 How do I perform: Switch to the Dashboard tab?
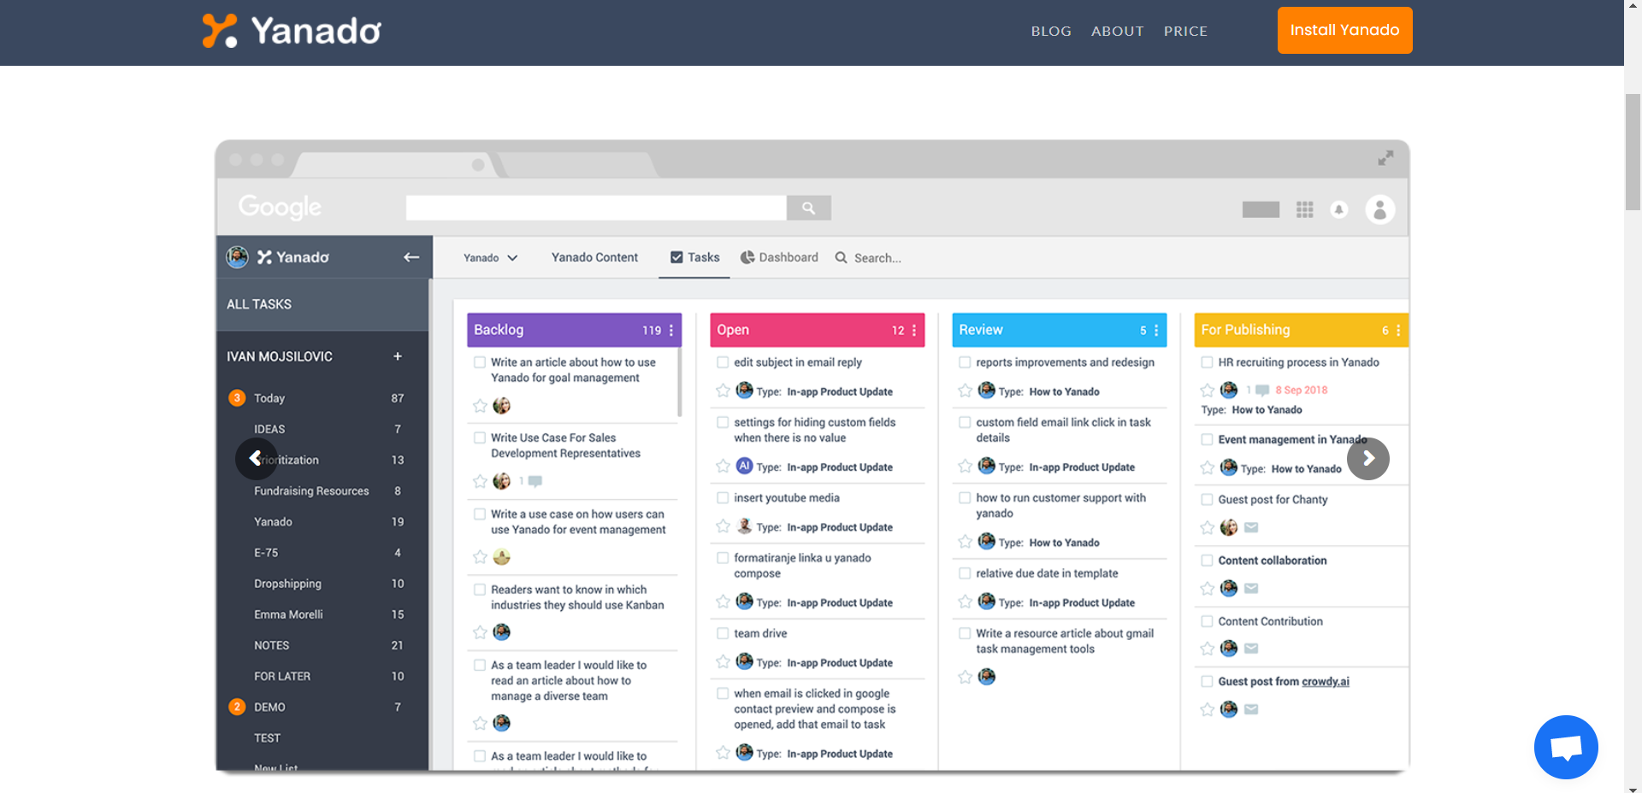(x=779, y=257)
